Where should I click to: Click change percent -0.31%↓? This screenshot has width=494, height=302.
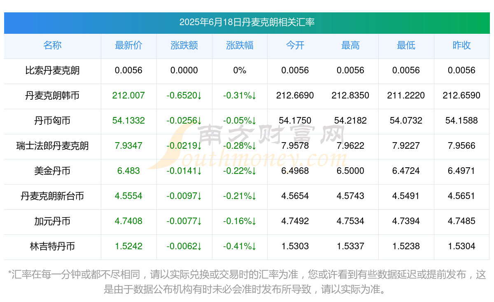coord(240,96)
